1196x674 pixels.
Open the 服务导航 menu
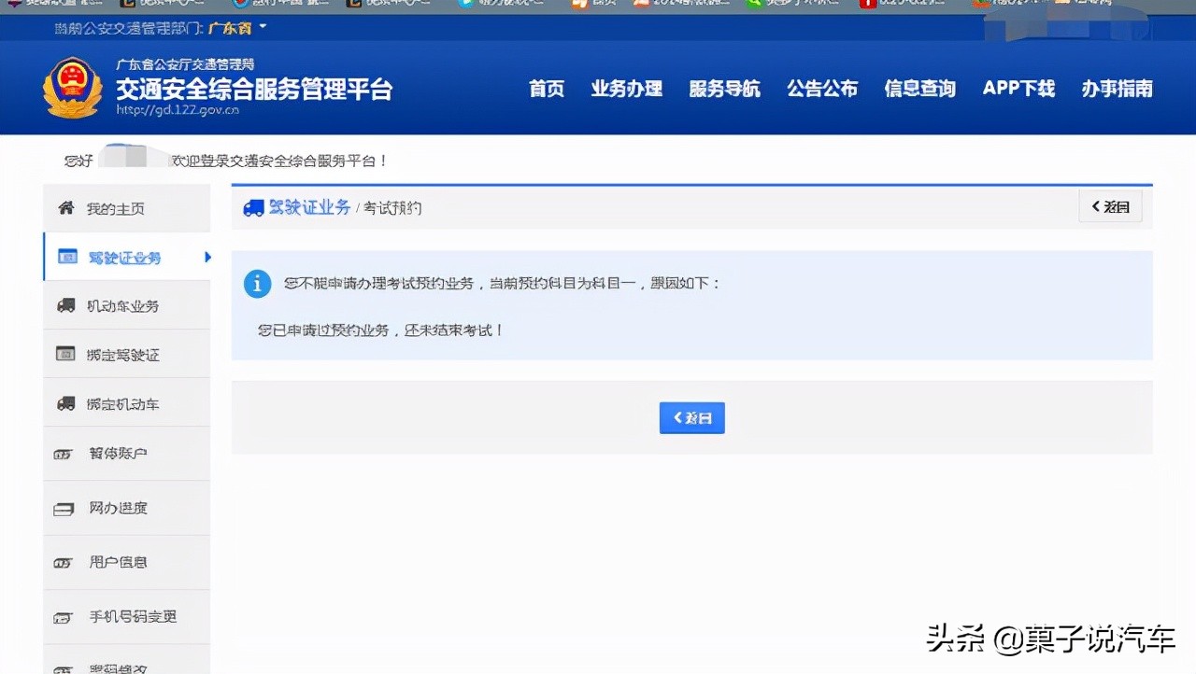click(724, 89)
